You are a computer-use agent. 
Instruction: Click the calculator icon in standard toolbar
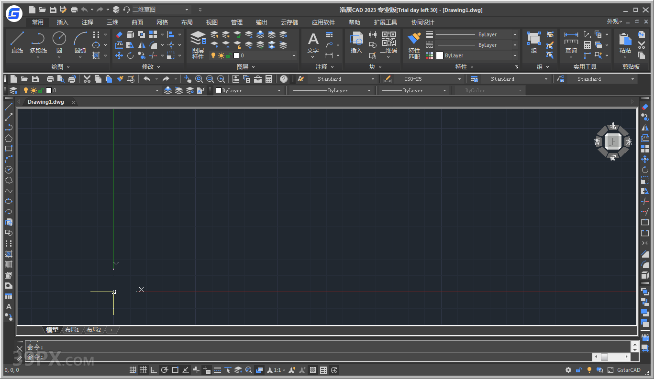pos(269,79)
